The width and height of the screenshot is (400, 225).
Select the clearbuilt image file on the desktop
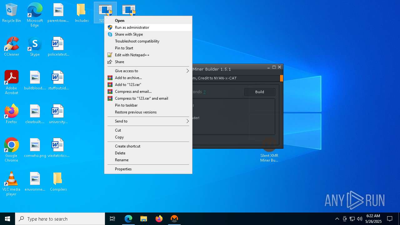pyautogui.click(x=35, y=114)
